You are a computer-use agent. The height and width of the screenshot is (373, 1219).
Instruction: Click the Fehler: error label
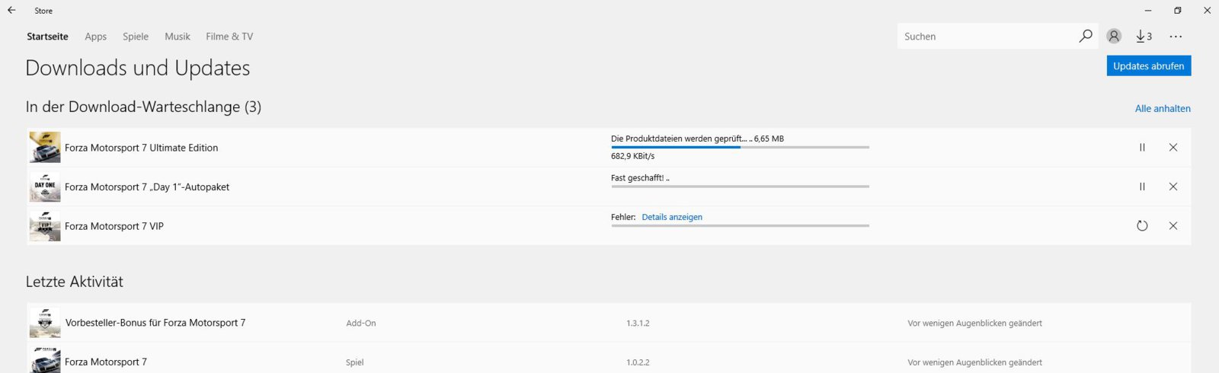point(623,217)
